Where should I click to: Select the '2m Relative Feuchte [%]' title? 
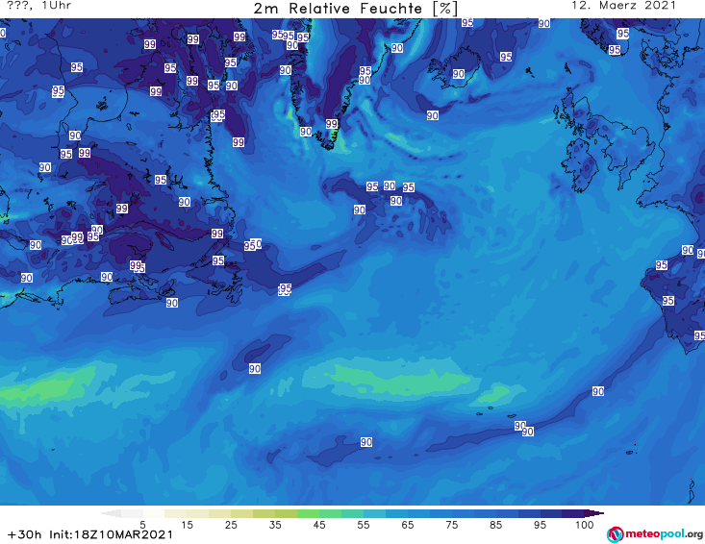(356, 9)
